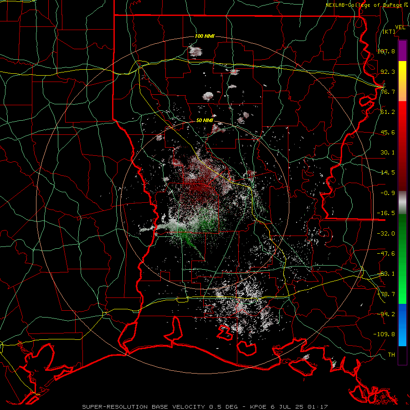The image size is (410, 410).
Task: Click the 'VEL' legend title
Action: pos(400,27)
